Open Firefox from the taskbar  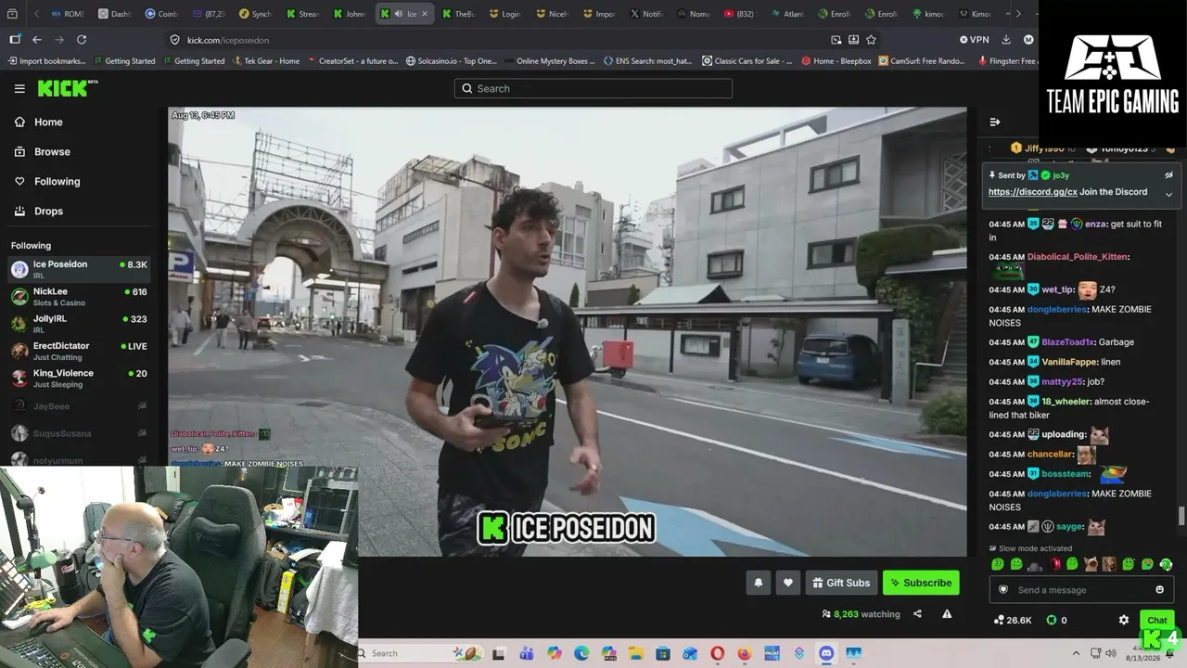[744, 653]
